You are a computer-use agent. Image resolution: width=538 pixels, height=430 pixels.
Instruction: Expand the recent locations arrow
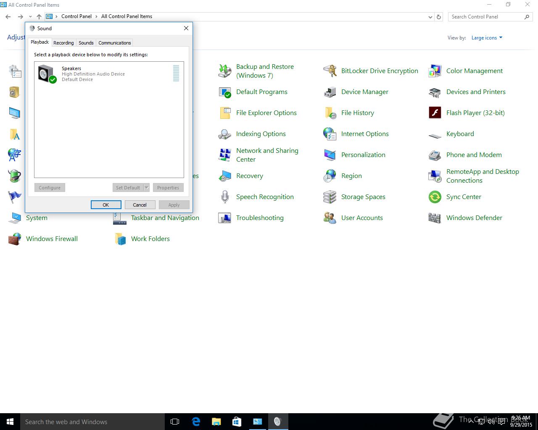[30, 17]
